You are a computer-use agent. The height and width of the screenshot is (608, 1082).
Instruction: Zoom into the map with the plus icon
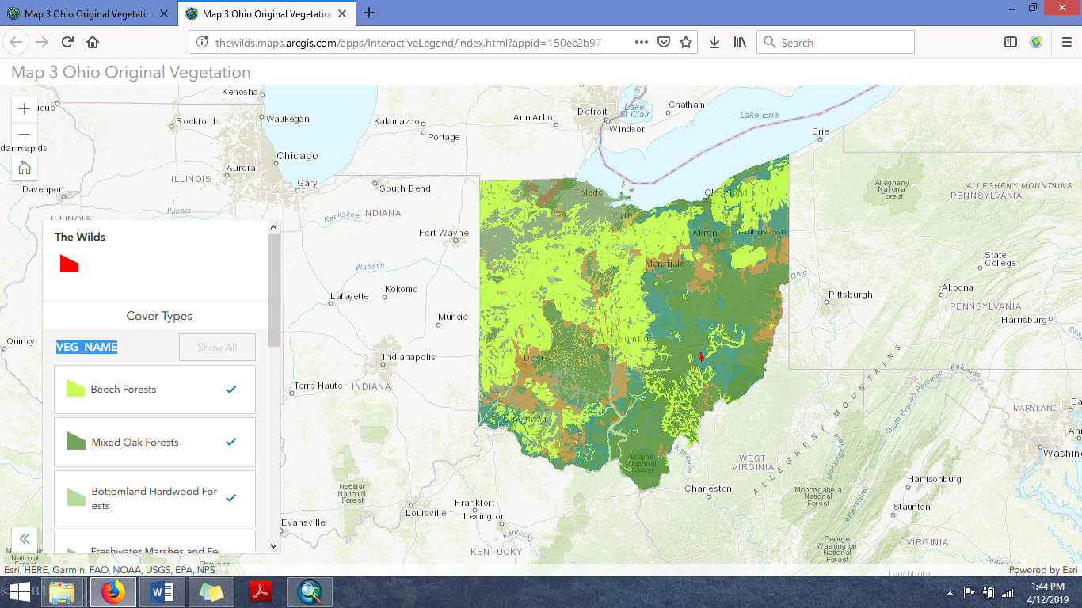24,108
